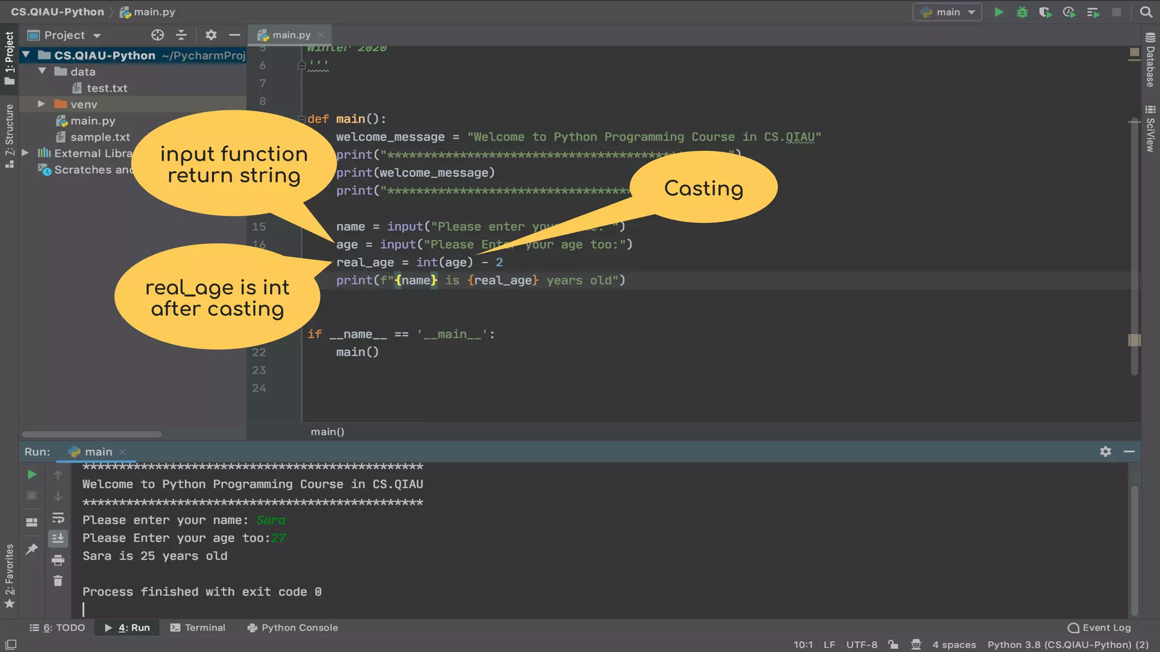
Task: Rerun main using Run panel play icon
Action: tap(32, 474)
